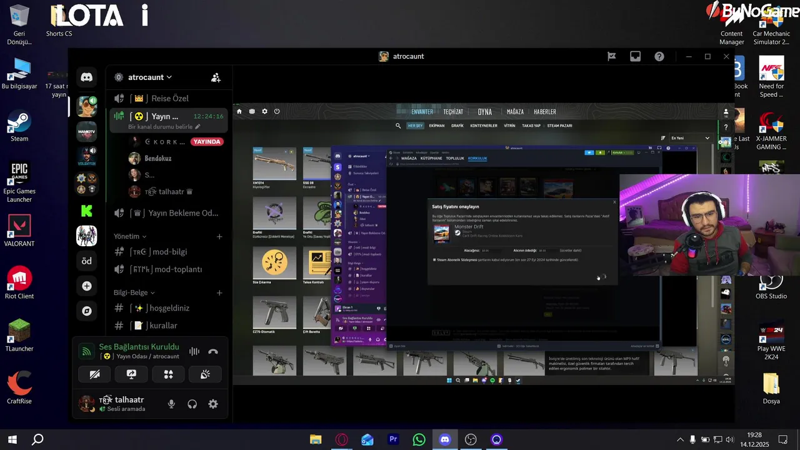Open WhatsApp from taskbar
This screenshot has height=450, width=800.
coord(419,440)
